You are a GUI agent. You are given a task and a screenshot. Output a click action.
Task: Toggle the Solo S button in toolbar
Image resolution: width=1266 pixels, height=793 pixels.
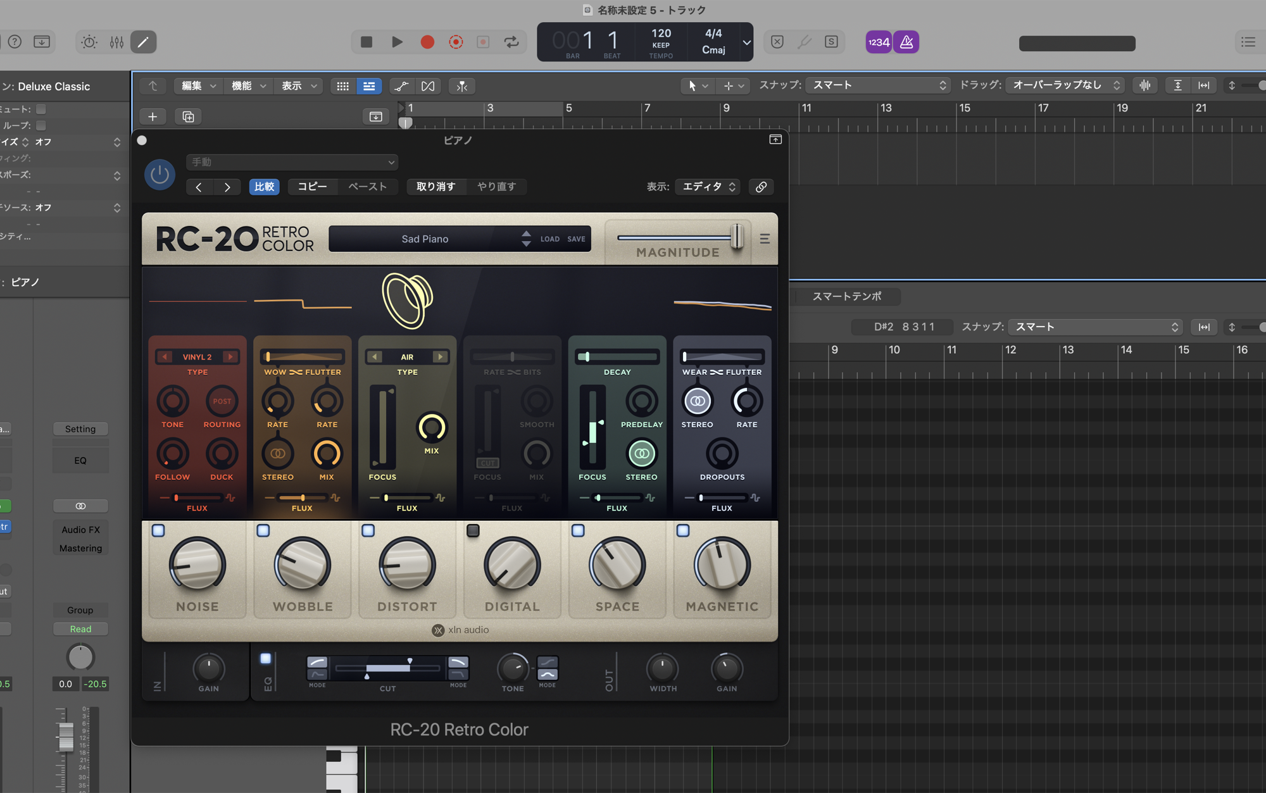click(x=831, y=42)
